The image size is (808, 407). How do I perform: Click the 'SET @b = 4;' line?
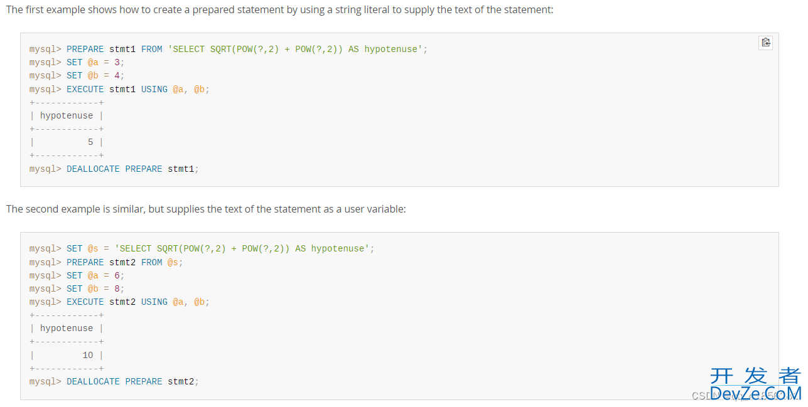[x=77, y=75]
